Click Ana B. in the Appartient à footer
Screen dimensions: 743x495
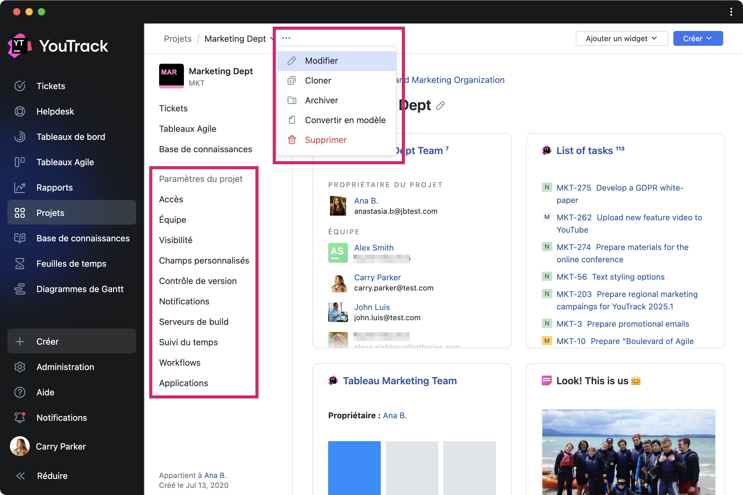pyautogui.click(x=215, y=475)
